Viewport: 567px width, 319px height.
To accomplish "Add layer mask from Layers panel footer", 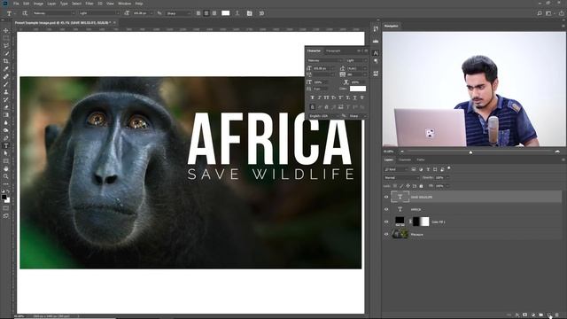I will coord(525,315).
